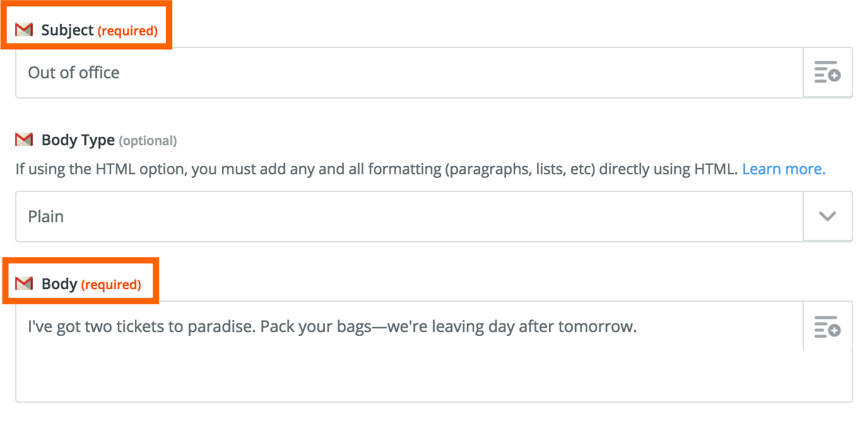Click the (optional) tag next to Body Type
Screen dimensions: 867x423
[148, 141]
